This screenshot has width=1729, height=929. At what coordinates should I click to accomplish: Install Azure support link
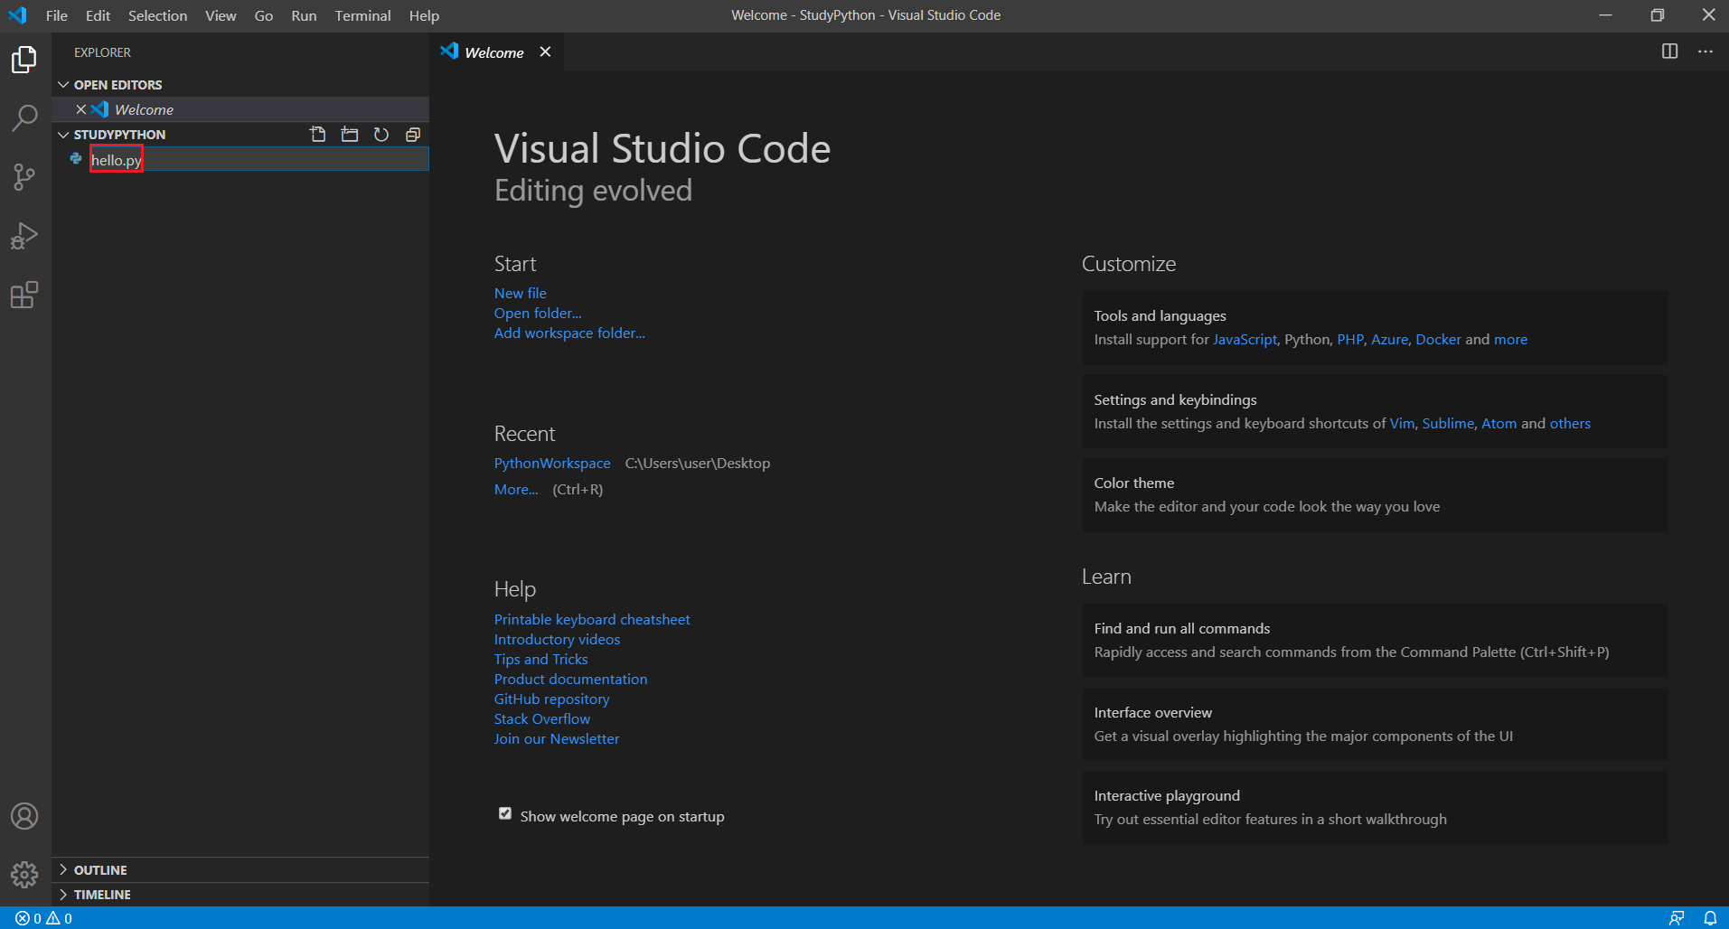1389,339
